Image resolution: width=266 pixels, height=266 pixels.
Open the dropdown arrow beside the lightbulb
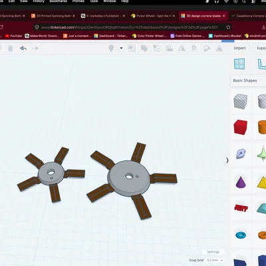[x=121, y=48]
